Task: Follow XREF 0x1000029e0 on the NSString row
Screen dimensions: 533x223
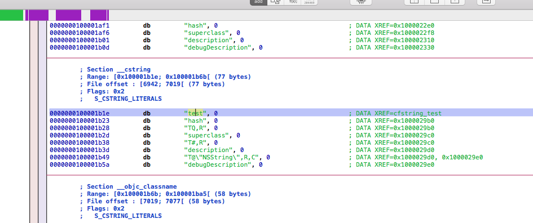Action: (x=462, y=157)
